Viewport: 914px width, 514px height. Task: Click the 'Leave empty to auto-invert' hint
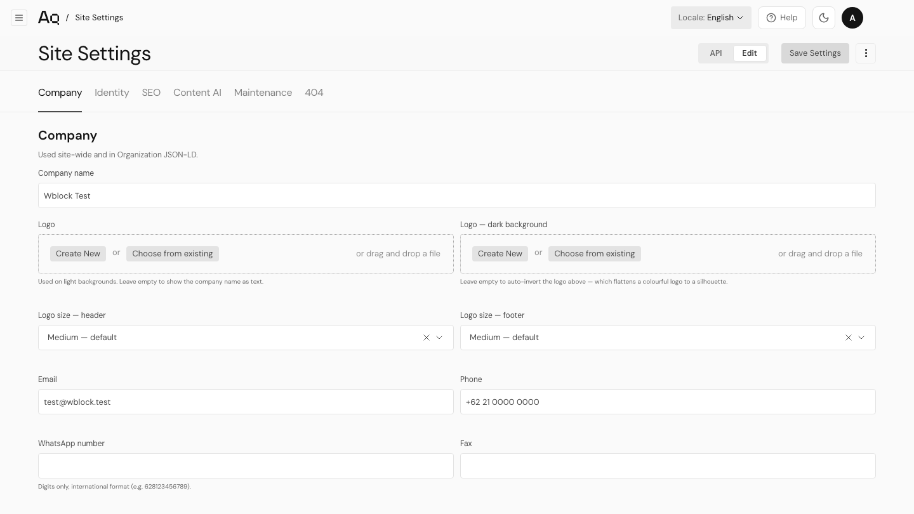593,282
